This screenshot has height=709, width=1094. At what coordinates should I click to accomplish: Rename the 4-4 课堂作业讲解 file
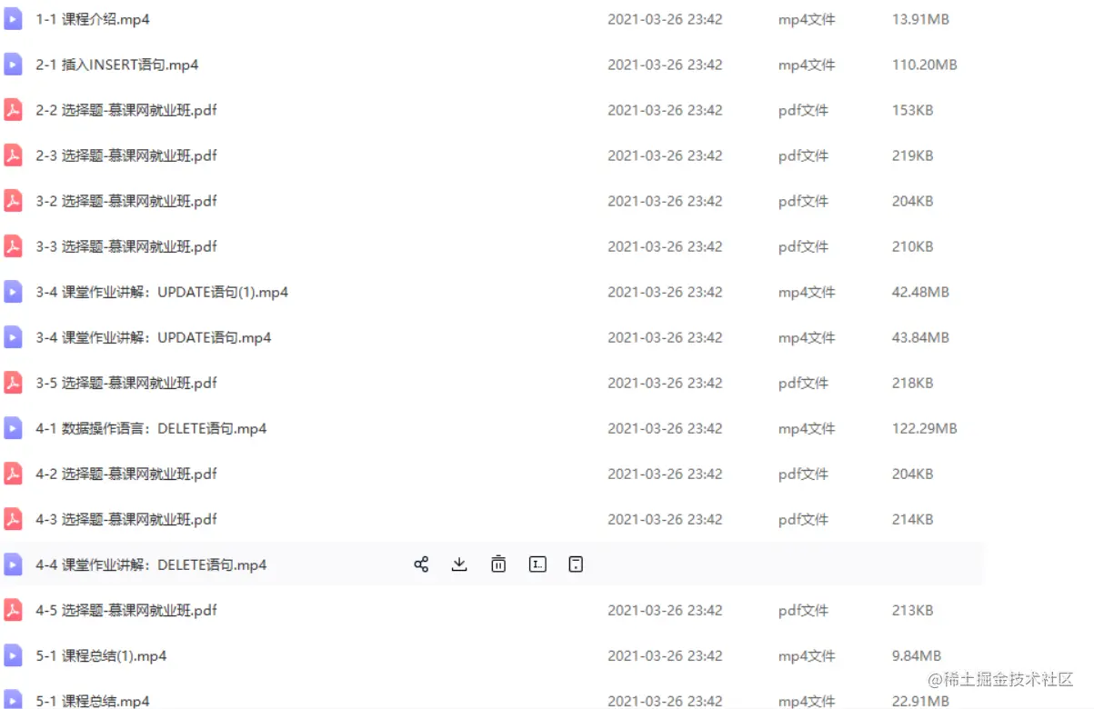[537, 564]
